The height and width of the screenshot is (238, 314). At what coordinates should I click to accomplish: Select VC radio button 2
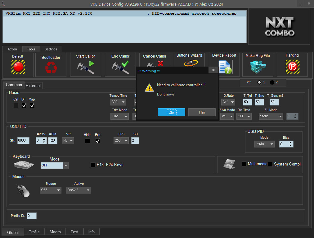click(x=272, y=82)
